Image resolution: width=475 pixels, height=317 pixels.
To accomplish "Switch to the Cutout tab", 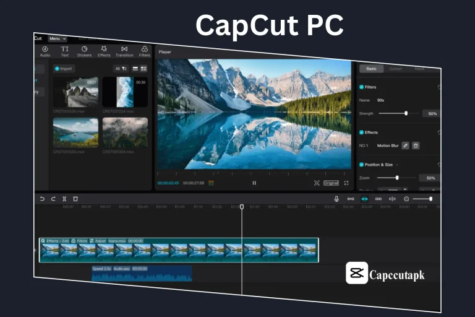I will pyautogui.click(x=395, y=69).
